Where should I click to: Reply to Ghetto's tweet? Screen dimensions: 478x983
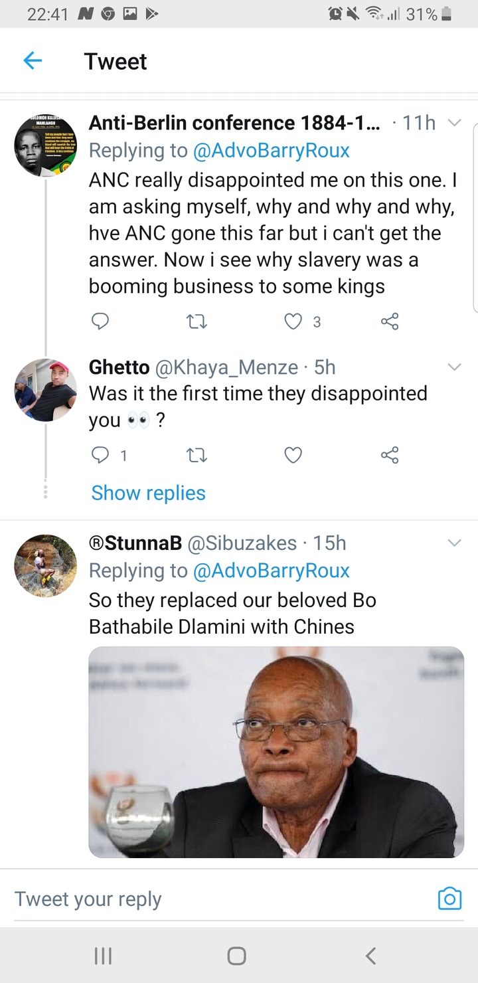point(100,455)
